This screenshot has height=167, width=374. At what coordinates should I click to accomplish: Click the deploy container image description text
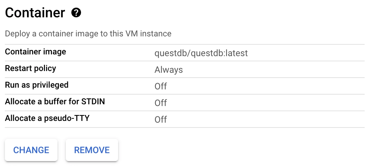pyautogui.click(x=88, y=34)
